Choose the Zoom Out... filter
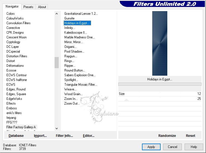The image size is (206, 153). click(72, 103)
